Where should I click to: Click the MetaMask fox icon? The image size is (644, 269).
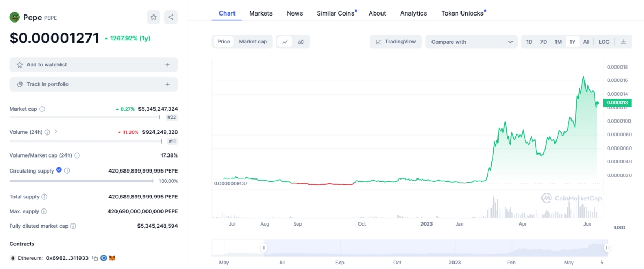tap(112, 258)
